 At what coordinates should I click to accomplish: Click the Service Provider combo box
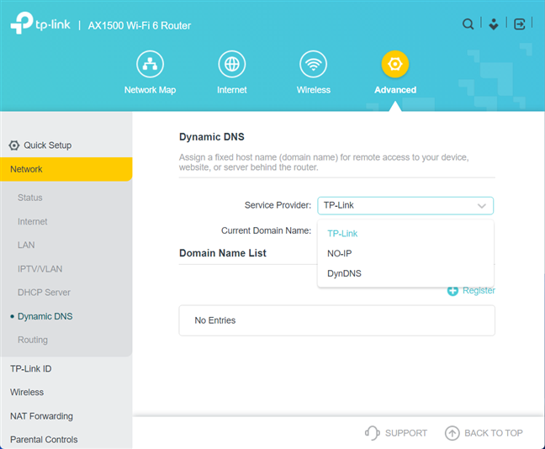[405, 206]
